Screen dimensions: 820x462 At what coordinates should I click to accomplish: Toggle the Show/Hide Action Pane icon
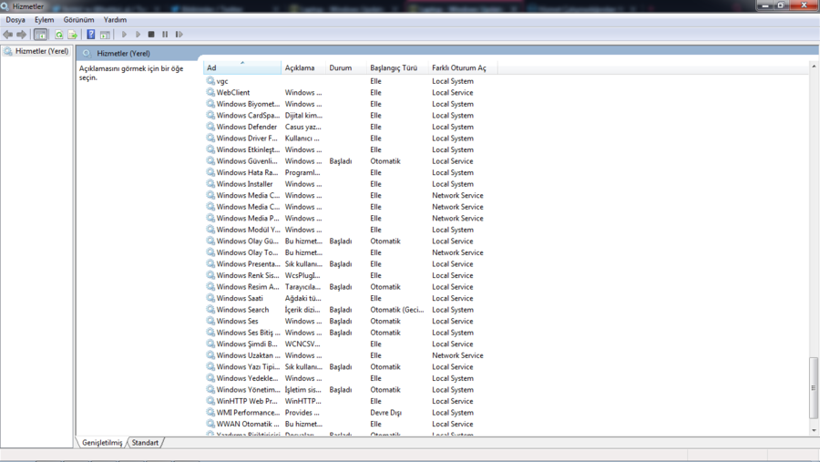[105, 35]
